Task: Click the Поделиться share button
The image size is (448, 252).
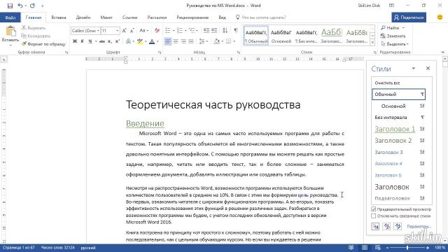Action: [409, 17]
